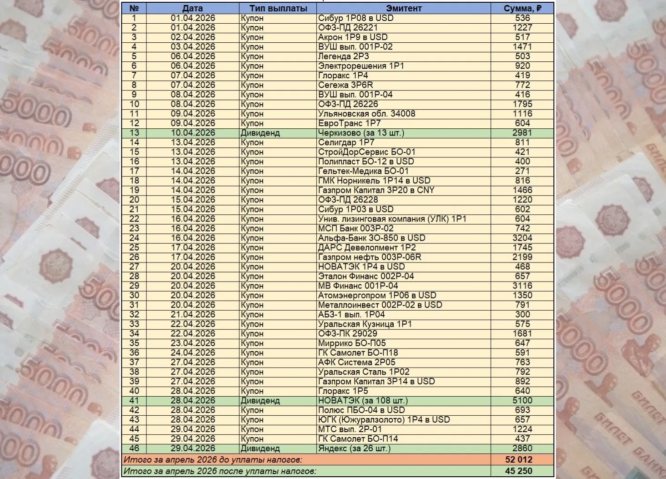666x479 pixels.
Task: Click the "Унив. лизинговая компания (УЛК) 1P1" cell
Action: [404, 219]
